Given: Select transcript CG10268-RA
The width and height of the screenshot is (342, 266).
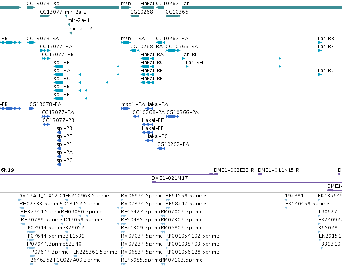Looking at the screenshot, I should click(x=146, y=47).
